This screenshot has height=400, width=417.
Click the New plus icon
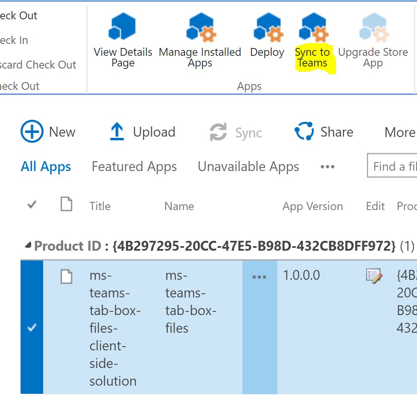(x=32, y=132)
